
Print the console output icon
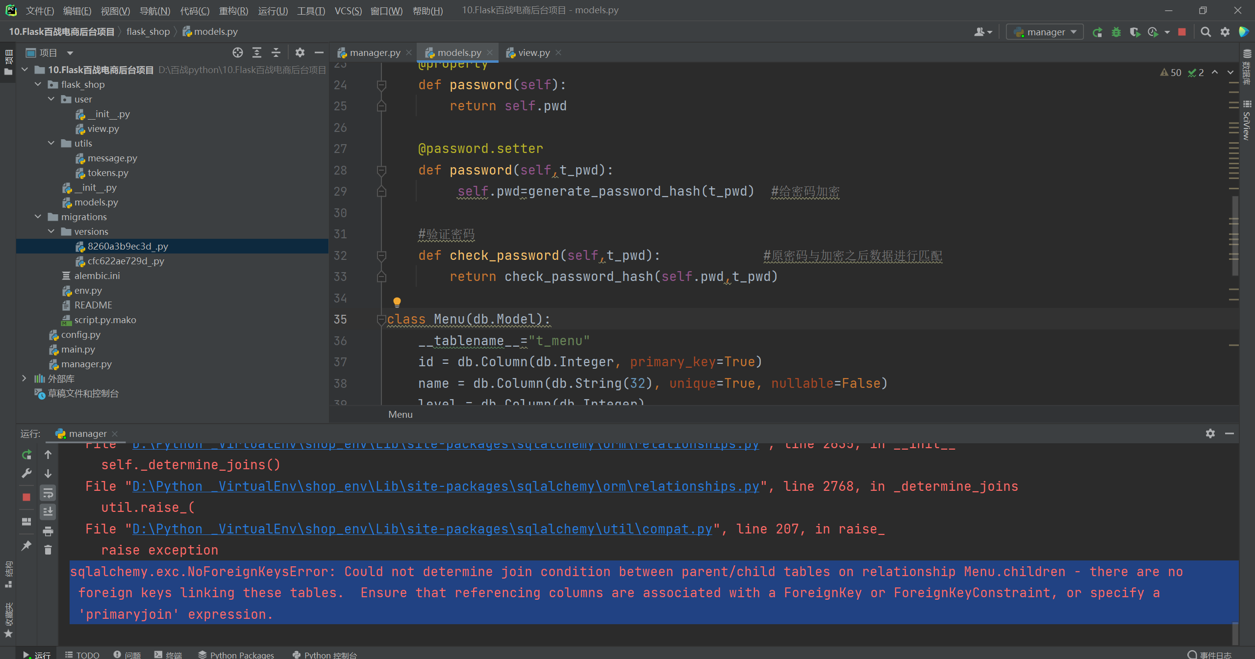point(48,531)
